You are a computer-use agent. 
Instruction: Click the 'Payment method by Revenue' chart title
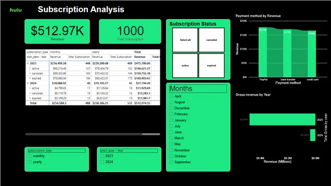(258, 16)
